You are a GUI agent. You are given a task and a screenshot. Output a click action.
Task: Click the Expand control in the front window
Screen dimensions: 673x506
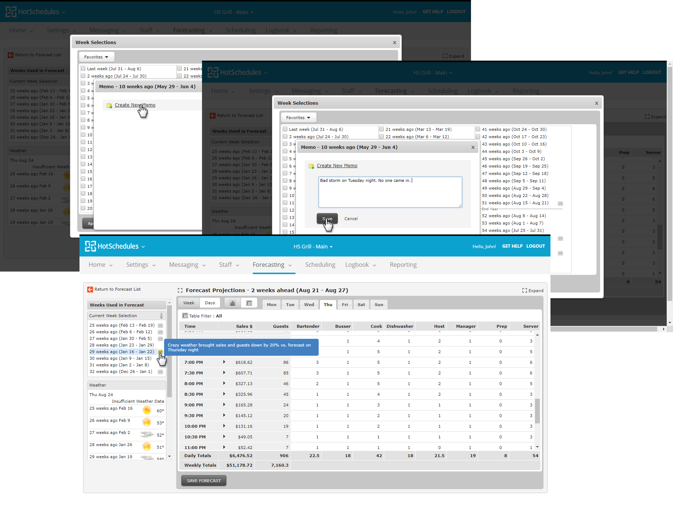[533, 291]
